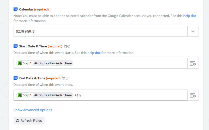Expand Show advanced options
This screenshot has width=209, height=130.
click(x=33, y=110)
